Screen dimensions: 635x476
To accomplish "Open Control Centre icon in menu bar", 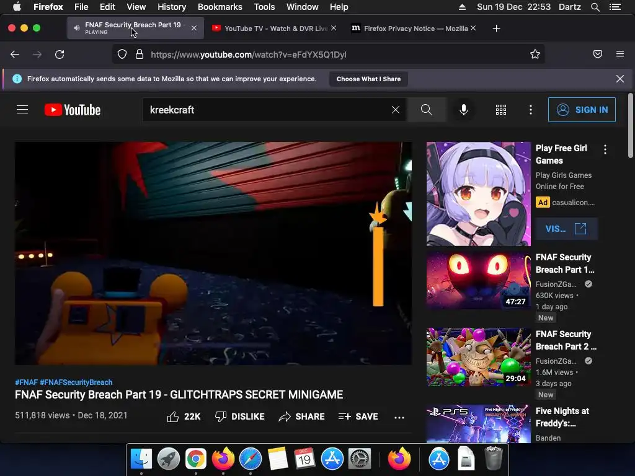I will tap(615, 7).
